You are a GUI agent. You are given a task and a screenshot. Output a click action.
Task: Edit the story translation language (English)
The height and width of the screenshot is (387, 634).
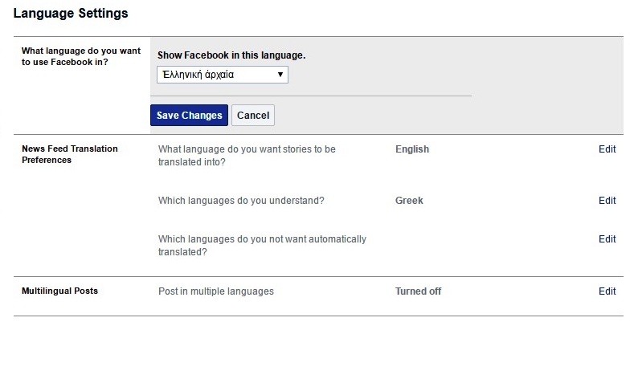click(607, 149)
